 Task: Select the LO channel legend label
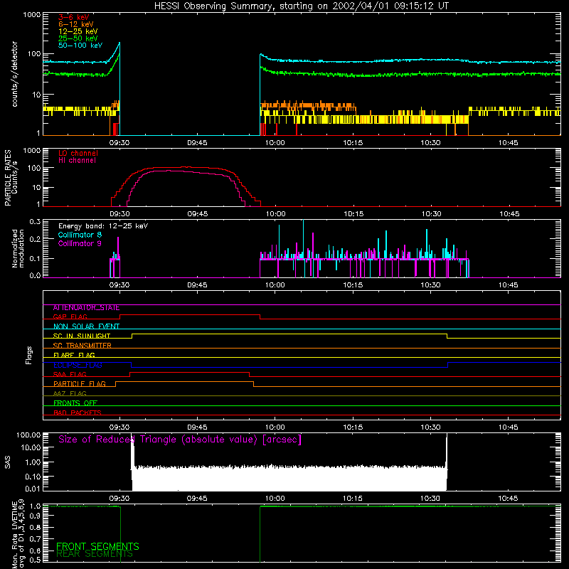point(78,154)
